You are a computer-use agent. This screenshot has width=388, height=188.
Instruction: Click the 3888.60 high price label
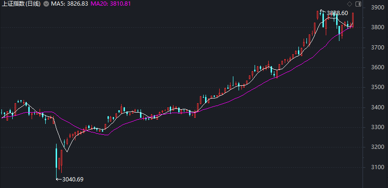337,13
